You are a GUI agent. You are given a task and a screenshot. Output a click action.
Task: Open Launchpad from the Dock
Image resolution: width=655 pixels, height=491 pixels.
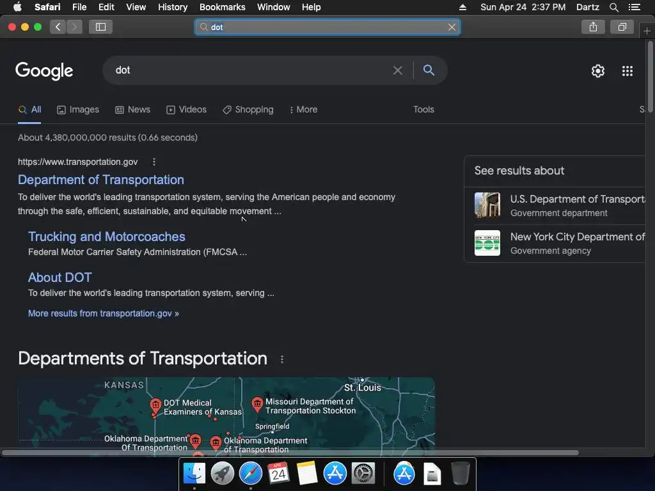222,474
